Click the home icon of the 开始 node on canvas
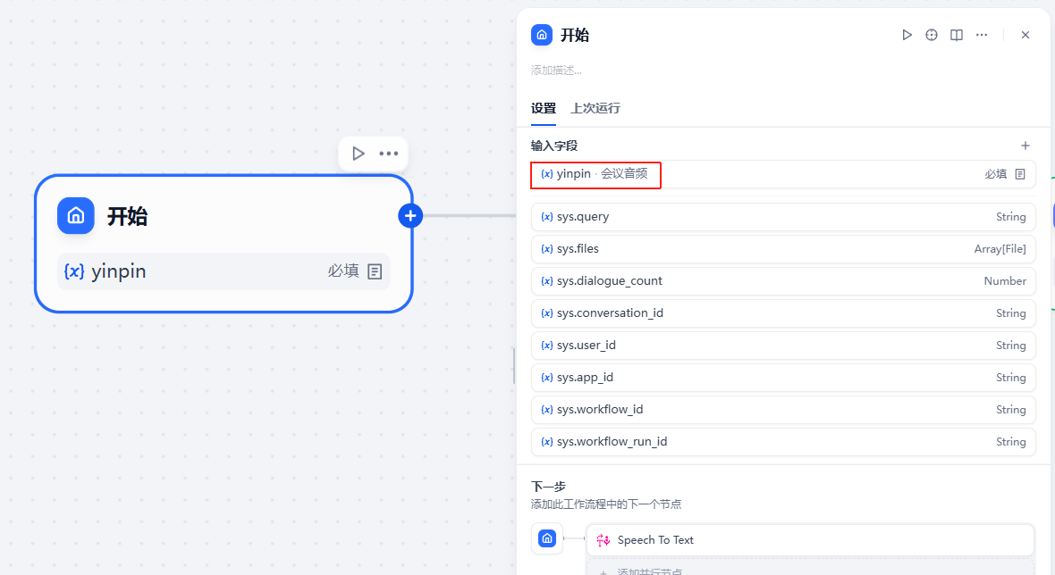 [76, 216]
